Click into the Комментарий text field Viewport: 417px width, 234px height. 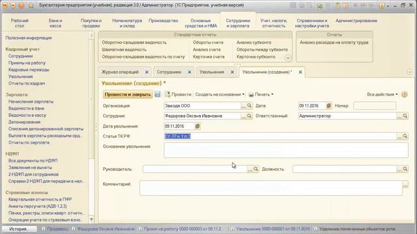[x=271, y=188]
